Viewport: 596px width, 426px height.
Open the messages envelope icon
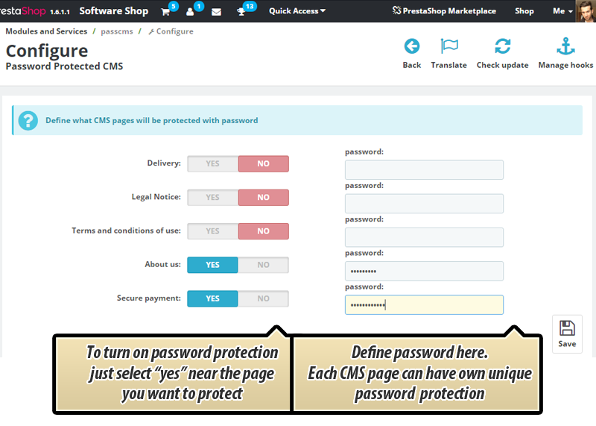tap(216, 11)
